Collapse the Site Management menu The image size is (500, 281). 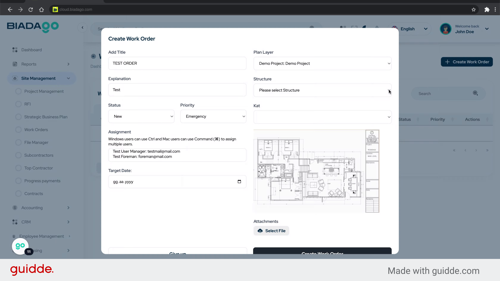click(x=68, y=78)
